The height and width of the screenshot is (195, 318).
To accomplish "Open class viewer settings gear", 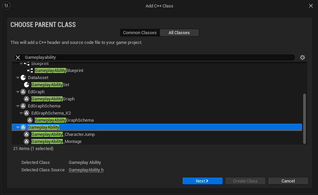I will point(302,57).
